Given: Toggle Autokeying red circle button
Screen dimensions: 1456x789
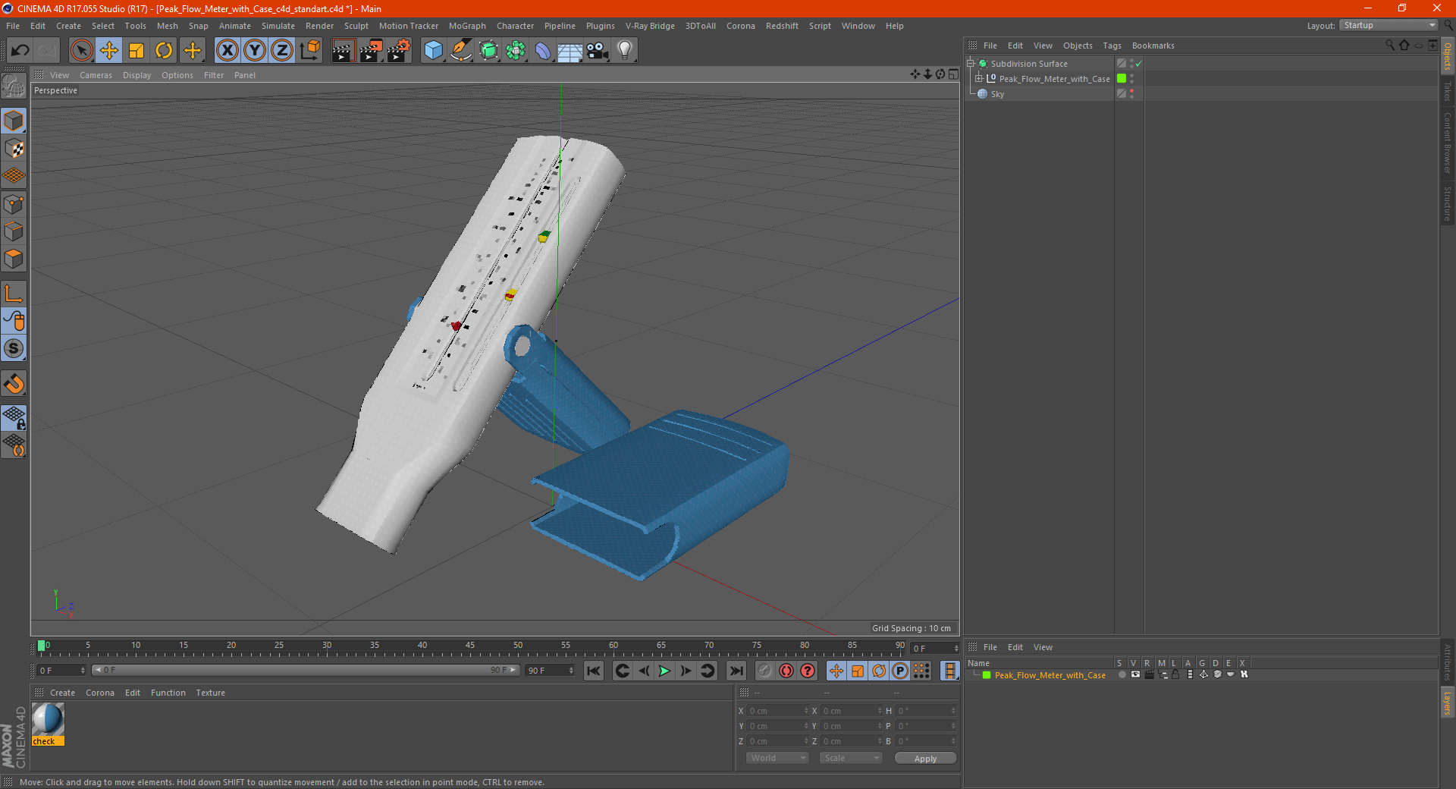Looking at the screenshot, I should (x=786, y=671).
